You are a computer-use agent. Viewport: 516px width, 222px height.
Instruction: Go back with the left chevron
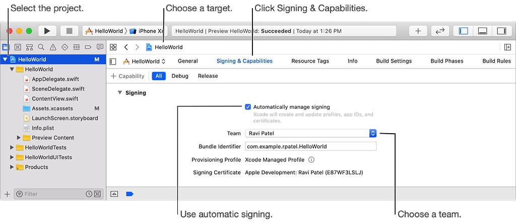pyautogui.click(x=126, y=47)
